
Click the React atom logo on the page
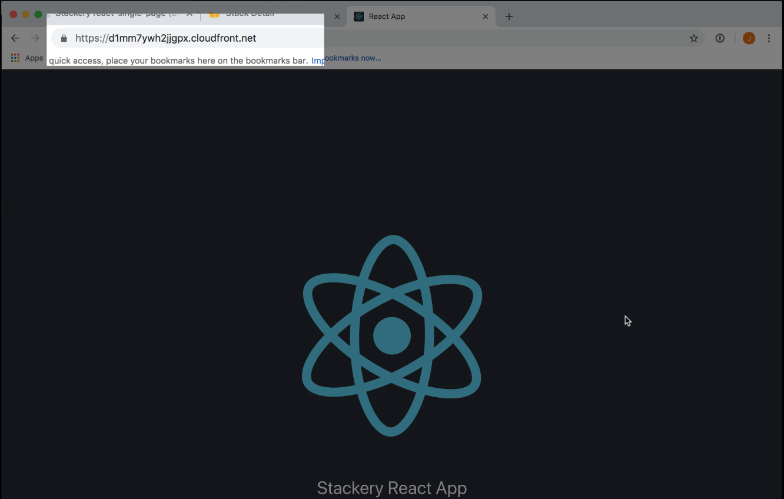click(392, 335)
